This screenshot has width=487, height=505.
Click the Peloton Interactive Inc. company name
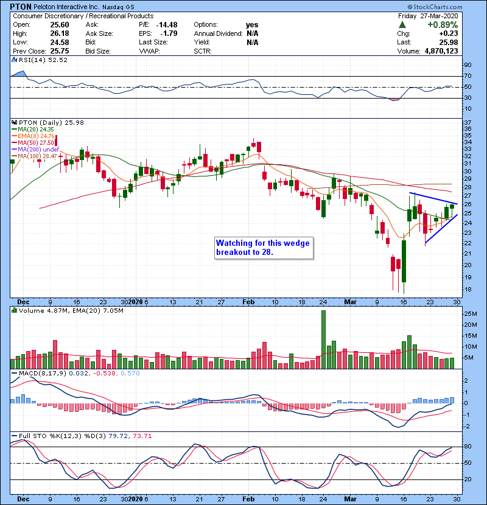pos(67,7)
